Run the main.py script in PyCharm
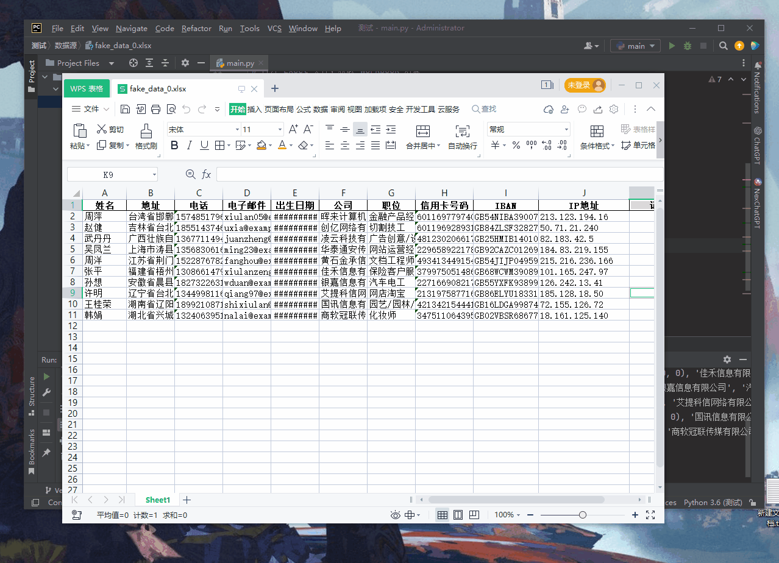The image size is (779, 563). (x=671, y=45)
